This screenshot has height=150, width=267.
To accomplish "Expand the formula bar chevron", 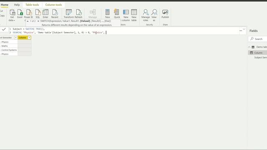I will click(x=244, y=29).
